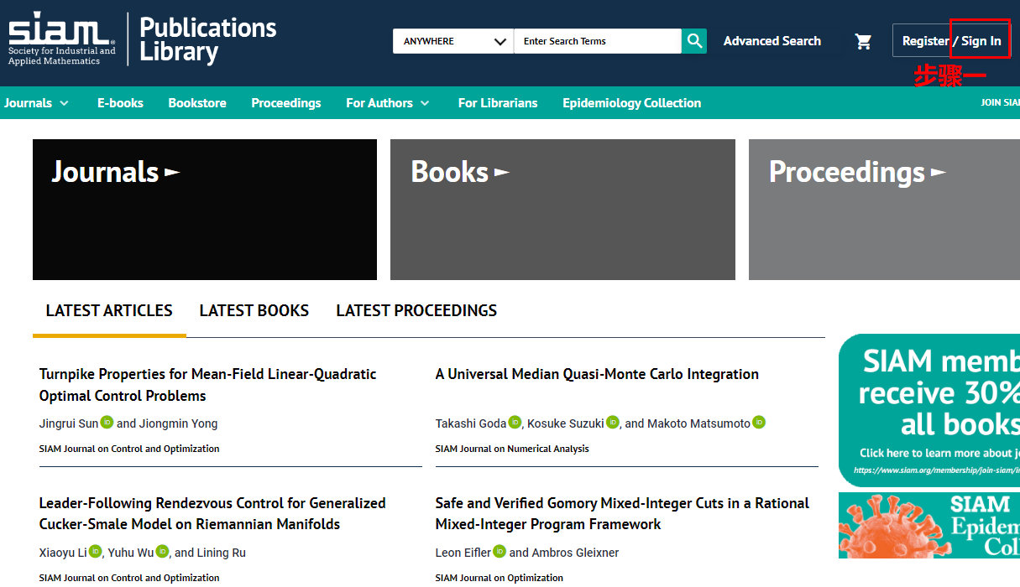
Task: Click the Register link
Action: 925,41
